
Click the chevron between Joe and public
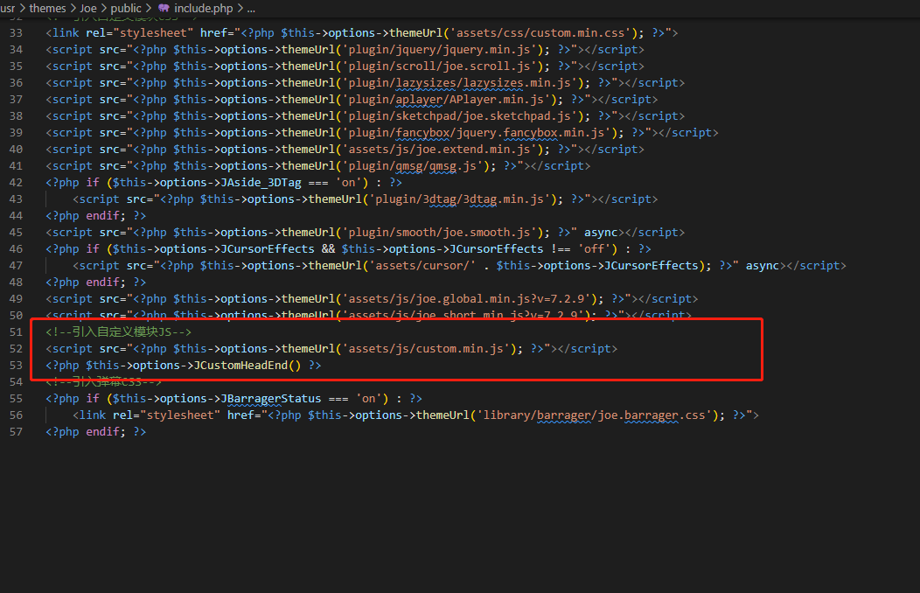click(x=104, y=8)
